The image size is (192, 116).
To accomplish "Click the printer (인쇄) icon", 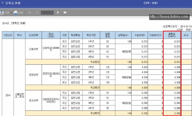I will (x=16, y=12).
